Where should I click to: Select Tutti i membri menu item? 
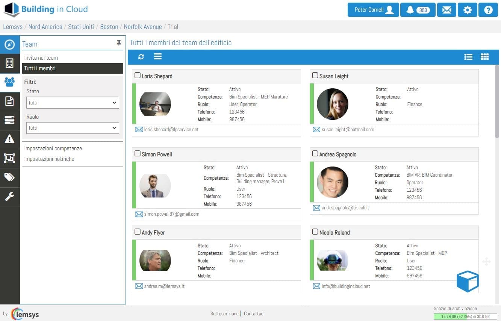[73, 68]
